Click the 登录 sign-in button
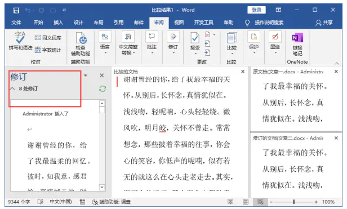Screen dimensions: 347x209 (x=256, y=10)
